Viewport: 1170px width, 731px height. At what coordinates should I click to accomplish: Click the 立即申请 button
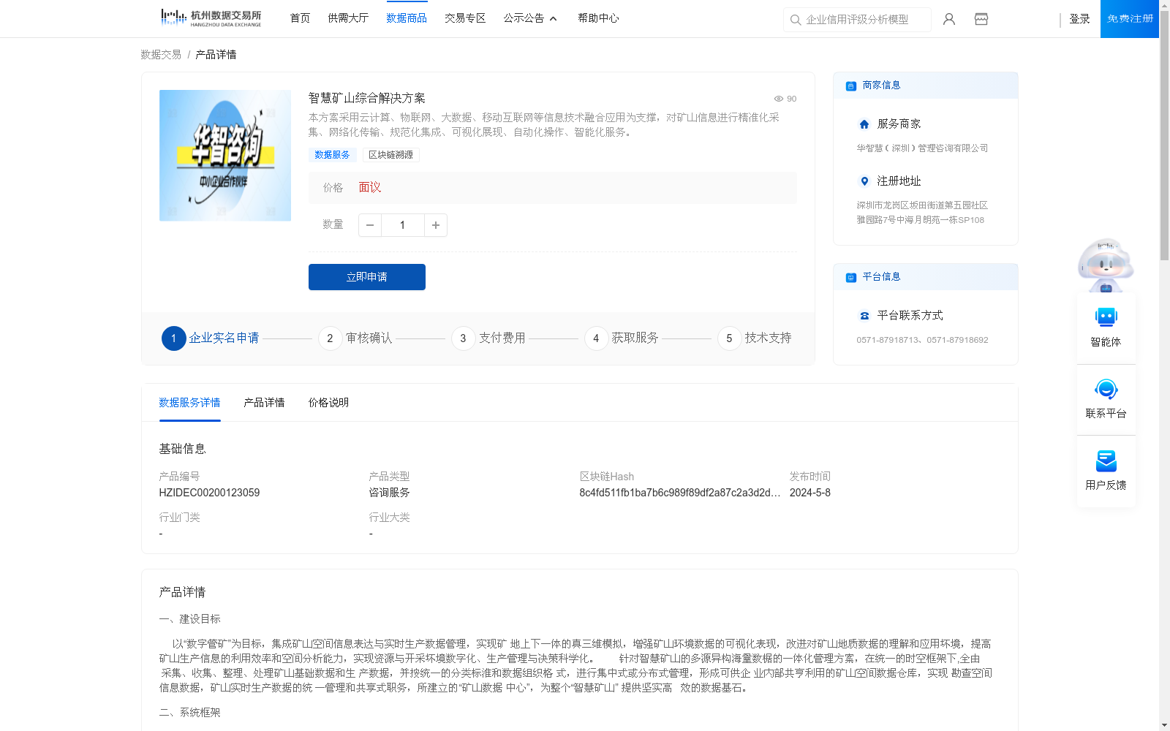[367, 277]
